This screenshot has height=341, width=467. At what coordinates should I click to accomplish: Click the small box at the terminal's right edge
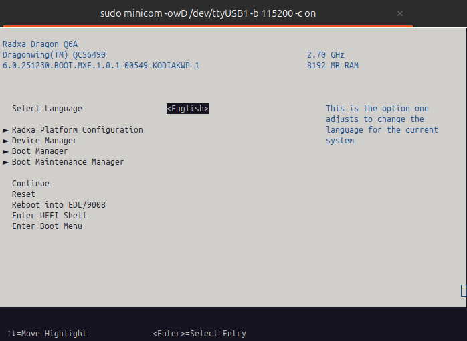coord(464,291)
